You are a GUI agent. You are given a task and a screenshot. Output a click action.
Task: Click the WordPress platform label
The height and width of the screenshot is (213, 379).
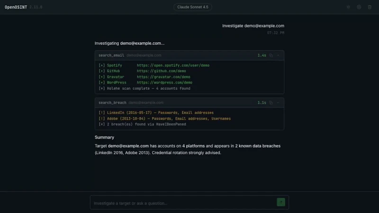click(117, 82)
